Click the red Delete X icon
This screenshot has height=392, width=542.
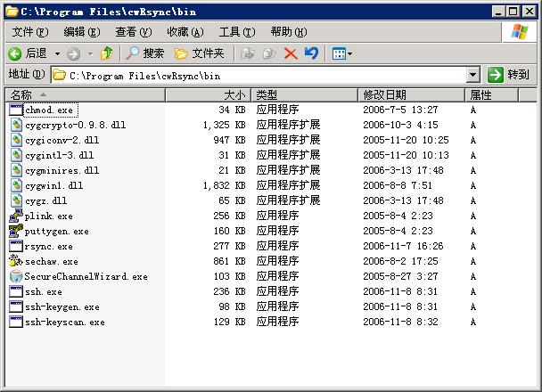pyautogui.click(x=291, y=53)
